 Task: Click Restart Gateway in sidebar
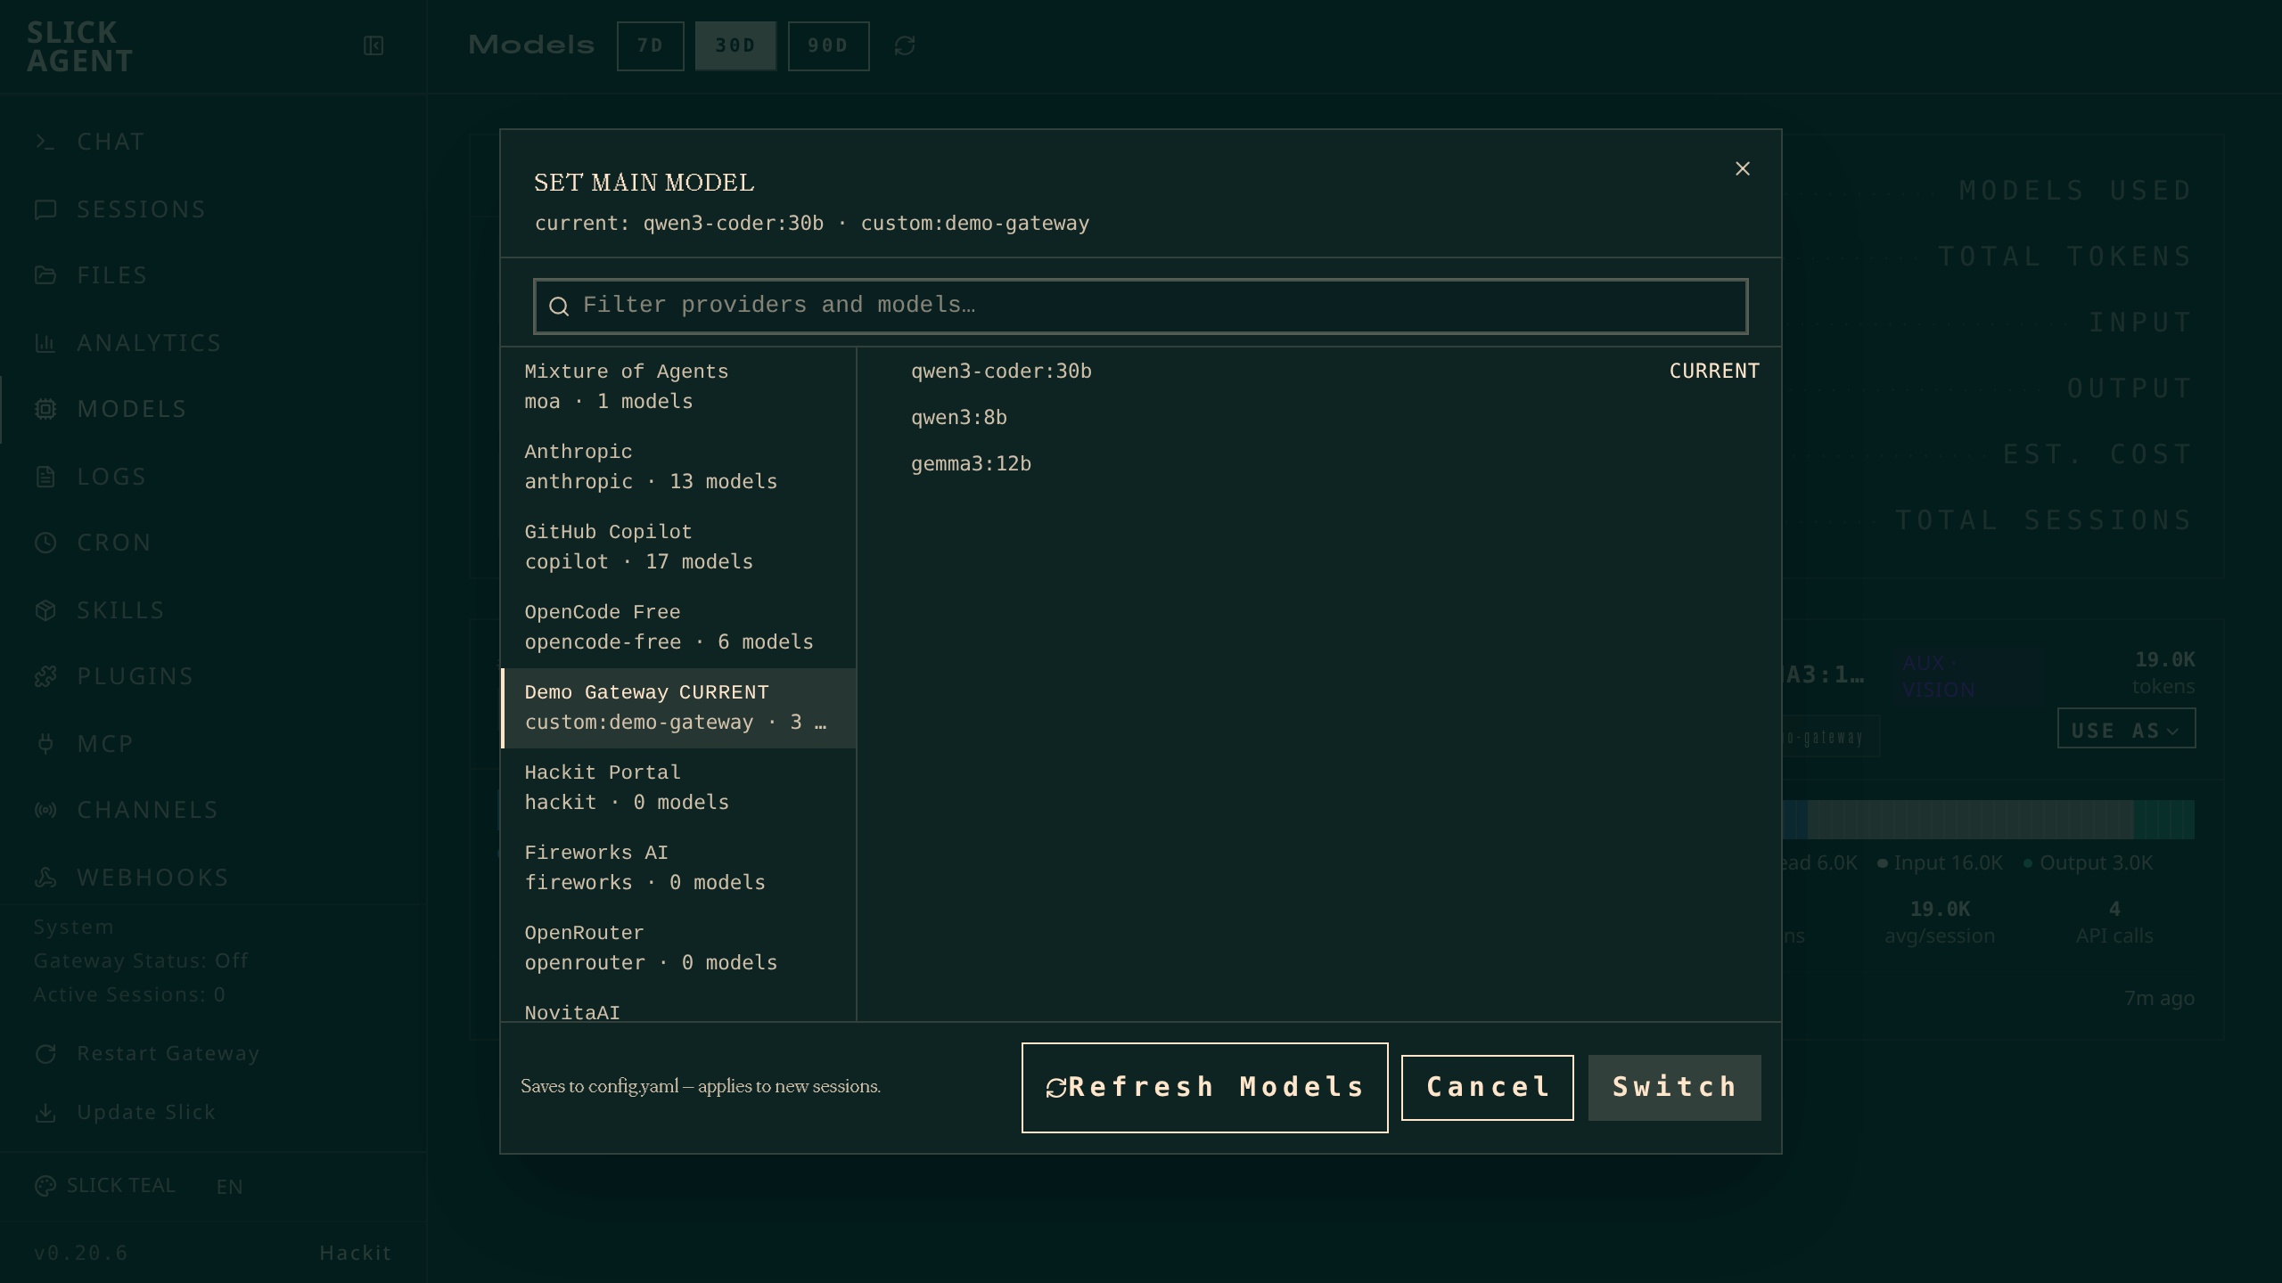tap(212, 1053)
